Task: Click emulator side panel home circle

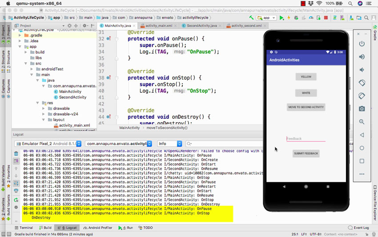Action: coord(362,148)
